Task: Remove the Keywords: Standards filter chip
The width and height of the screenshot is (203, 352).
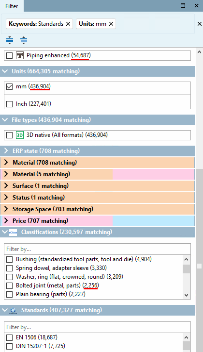Action: pyautogui.click(x=68, y=24)
